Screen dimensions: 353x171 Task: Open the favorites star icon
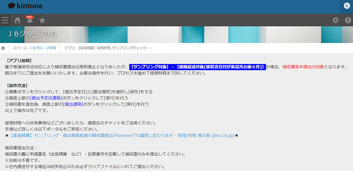42,20
